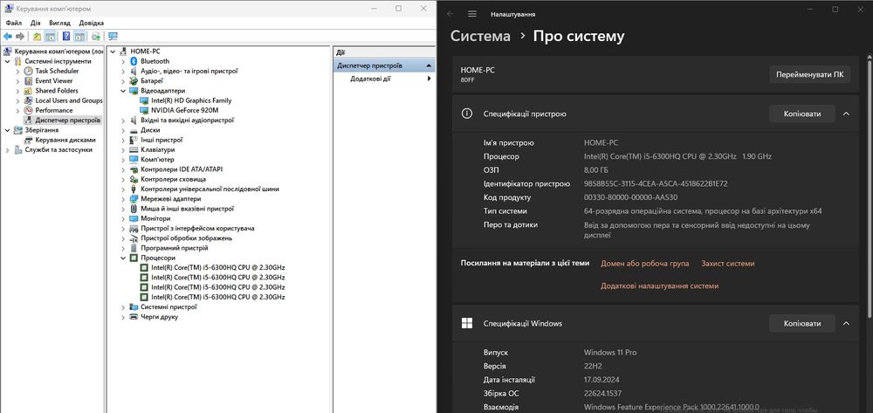The height and width of the screenshot is (413, 873).
Task: Click the monitor icon to scan hardware changes
Action: pos(113,36)
